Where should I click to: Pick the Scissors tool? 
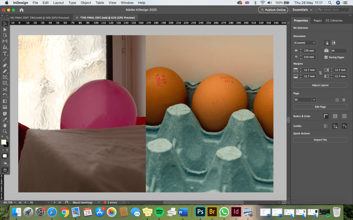(x=5, y=89)
